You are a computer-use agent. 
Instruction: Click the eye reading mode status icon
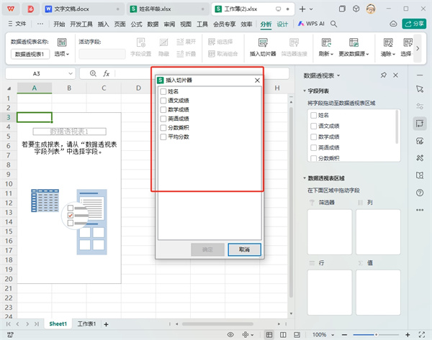coord(230,334)
